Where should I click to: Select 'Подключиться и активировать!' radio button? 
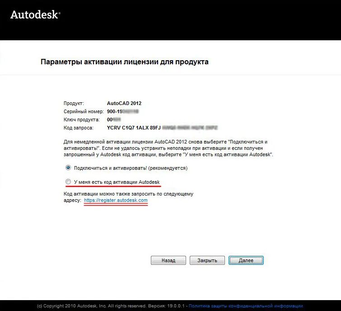coord(68,167)
